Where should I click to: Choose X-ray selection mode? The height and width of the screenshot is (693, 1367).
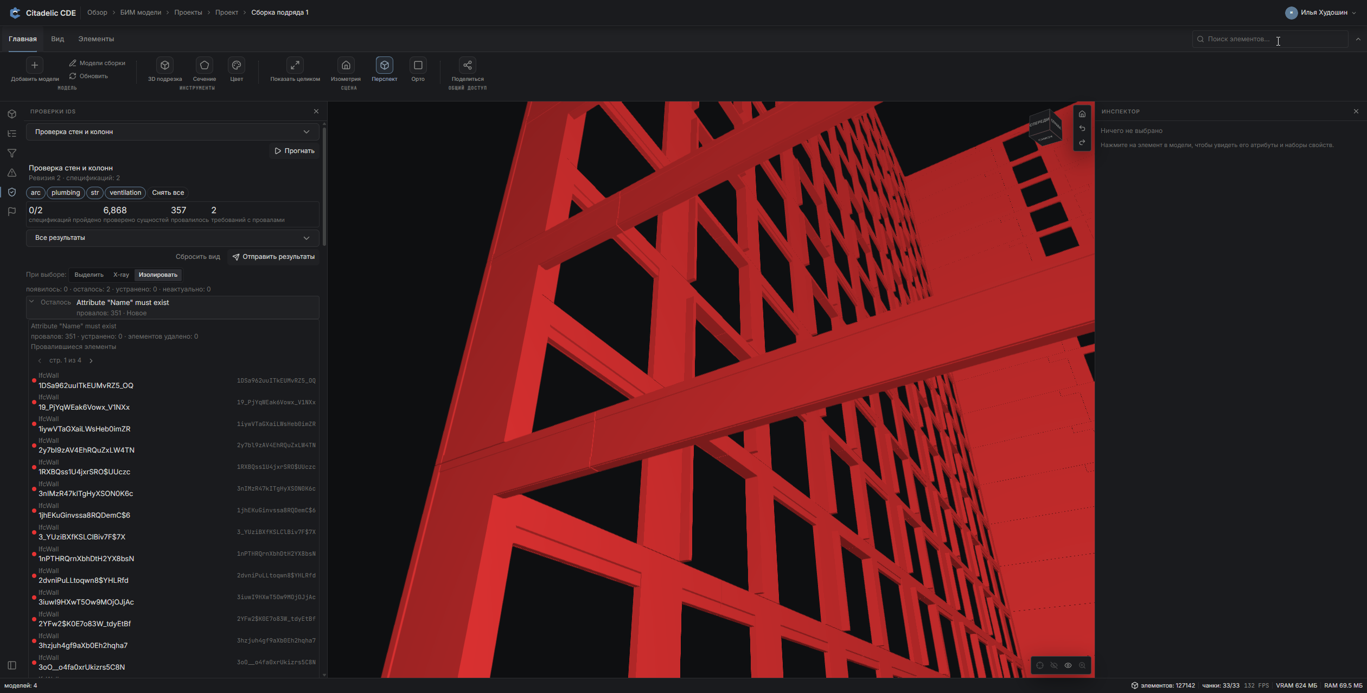click(x=121, y=275)
